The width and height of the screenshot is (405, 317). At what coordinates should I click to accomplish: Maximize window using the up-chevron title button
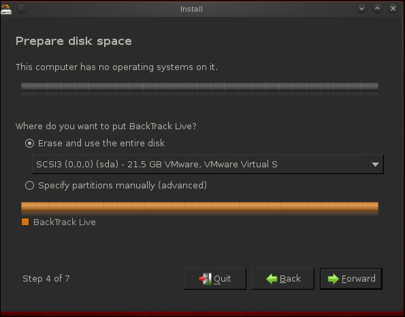(x=377, y=9)
